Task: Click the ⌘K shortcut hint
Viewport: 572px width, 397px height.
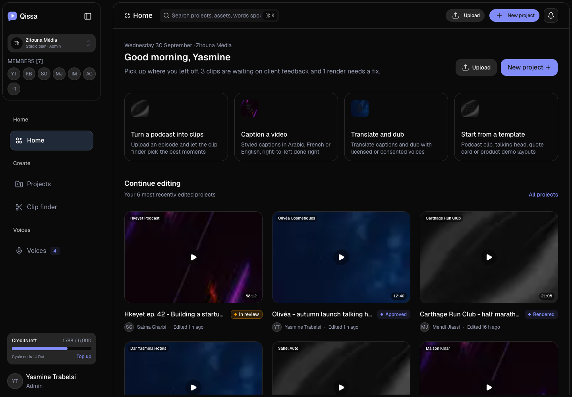Action: 270,15
